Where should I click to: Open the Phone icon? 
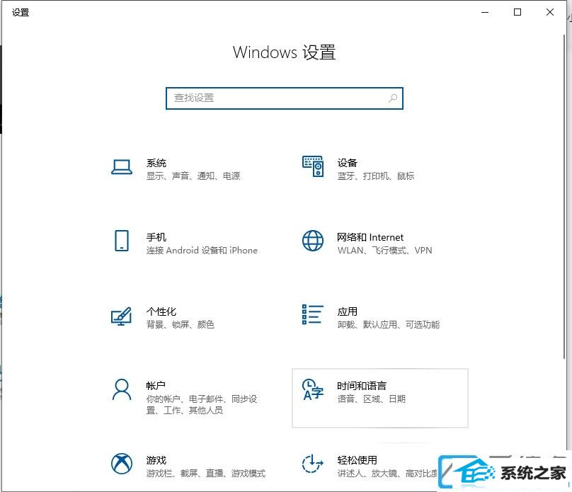click(x=122, y=241)
